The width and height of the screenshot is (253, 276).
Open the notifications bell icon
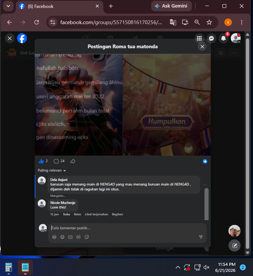click(x=224, y=38)
